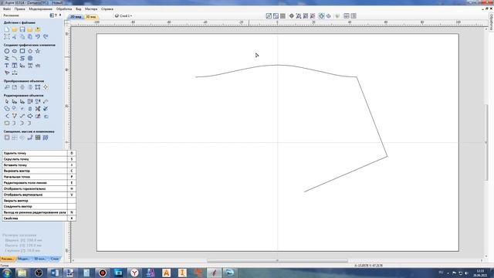Click the Undo arrow icon in file actions

pyautogui.click(x=38, y=36)
